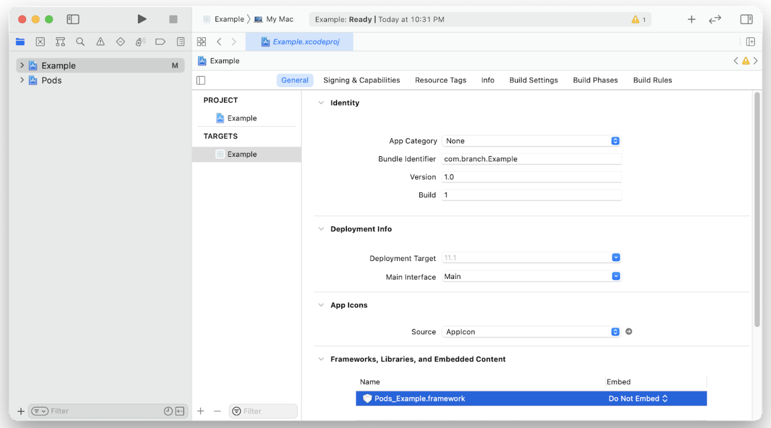
Task: Click the Example scheme selector
Action: 224,19
